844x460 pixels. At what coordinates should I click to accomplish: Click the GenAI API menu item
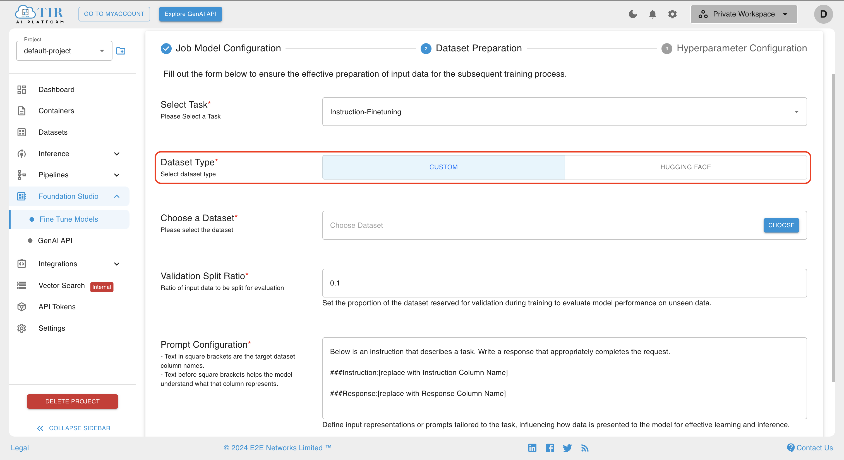55,240
